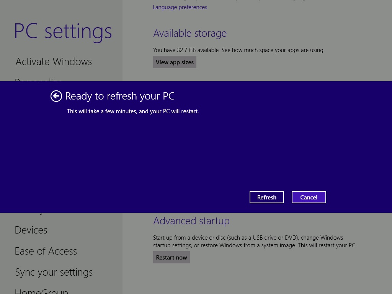Open HomeGroup settings
The image size is (392, 294).
pyautogui.click(x=41, y=291)
